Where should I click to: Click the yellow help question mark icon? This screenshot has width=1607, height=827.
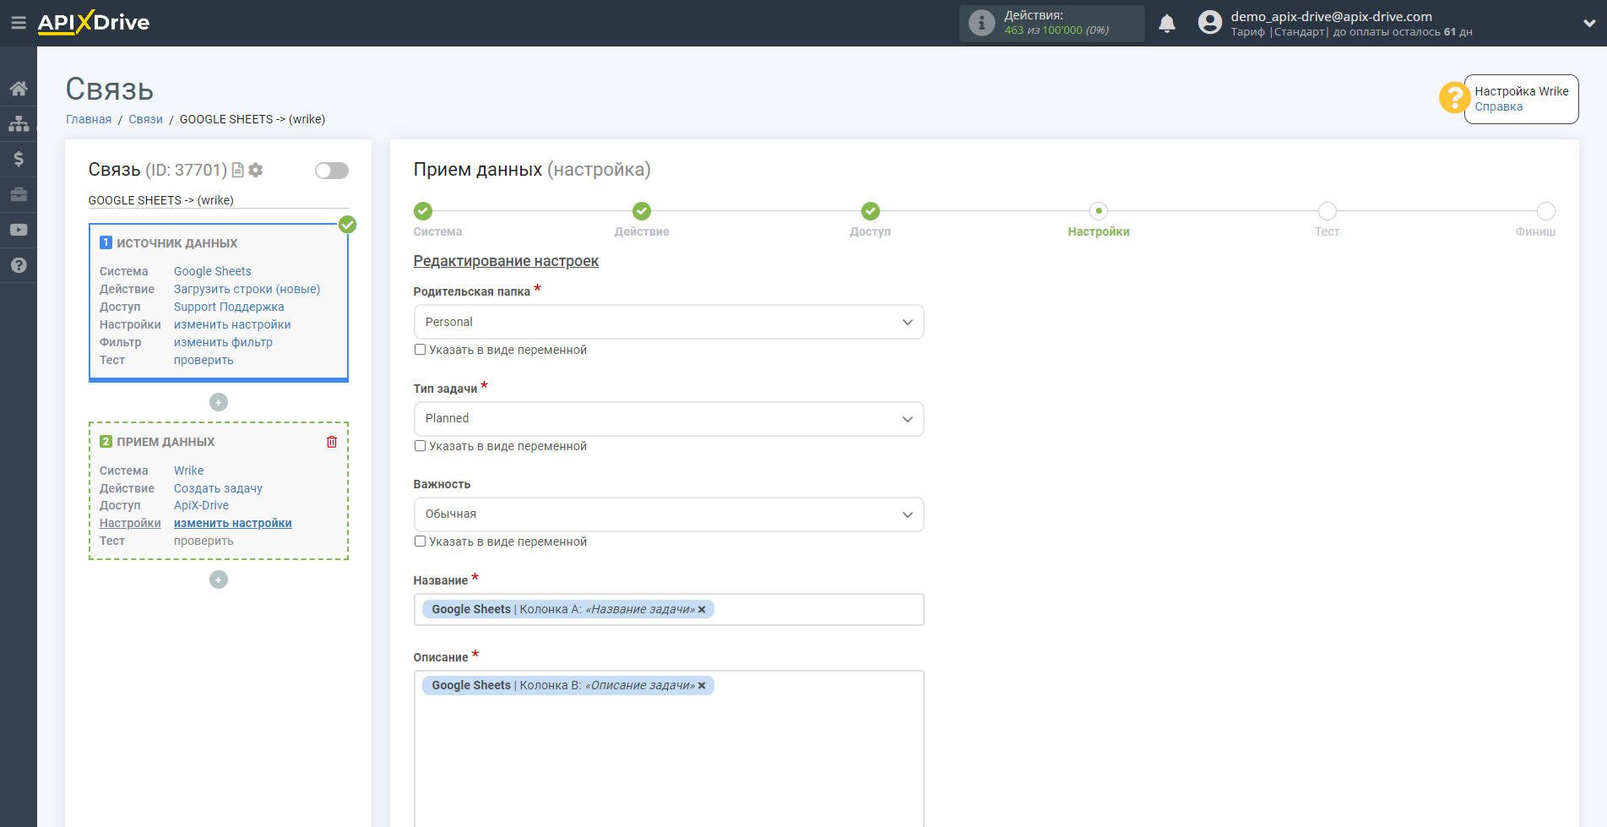pyautogui.click(x=1454, y=98)
